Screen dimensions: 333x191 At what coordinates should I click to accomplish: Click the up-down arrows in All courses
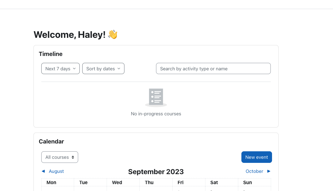73,157
